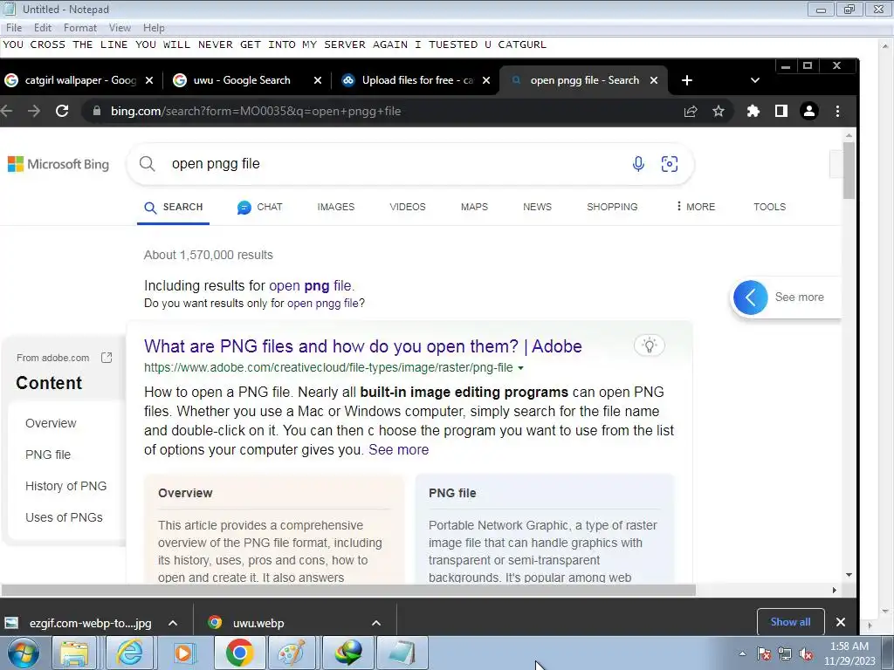Click the 'open png file' suggestion link
This screenshot has height=670, width=894.
point(310,285)
